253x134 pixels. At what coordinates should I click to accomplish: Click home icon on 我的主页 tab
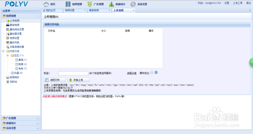44,10
